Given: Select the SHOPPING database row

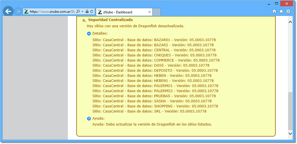Looking at the screenshot, I should point(155,106).
